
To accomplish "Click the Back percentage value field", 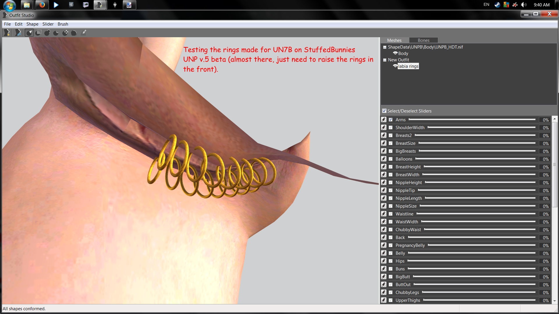I will (545, 238).
